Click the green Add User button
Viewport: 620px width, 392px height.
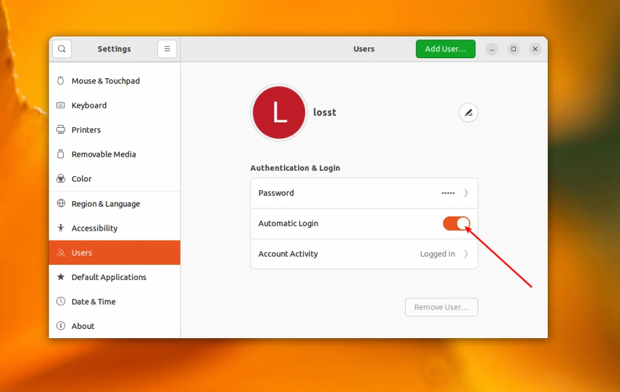point(446,48)
